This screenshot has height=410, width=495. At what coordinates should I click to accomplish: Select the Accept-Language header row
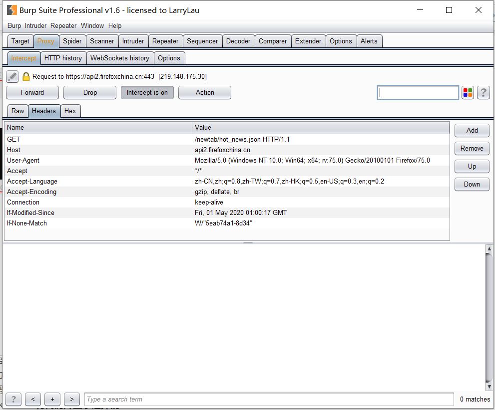click(227, 181)
